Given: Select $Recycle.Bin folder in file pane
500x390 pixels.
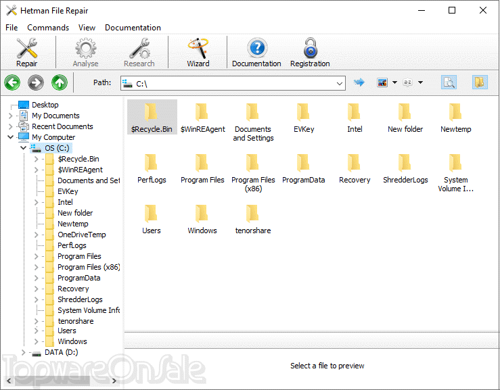Looking at the screenshot, I should (x=152, y=117).
